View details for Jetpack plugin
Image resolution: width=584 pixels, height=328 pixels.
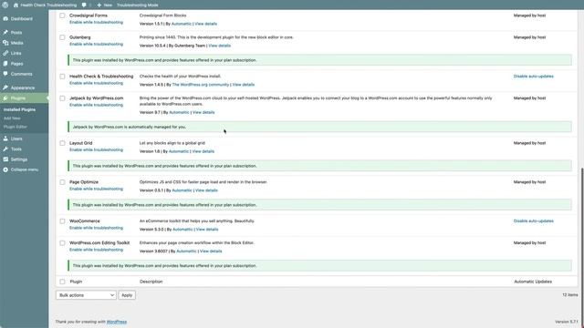203,112
